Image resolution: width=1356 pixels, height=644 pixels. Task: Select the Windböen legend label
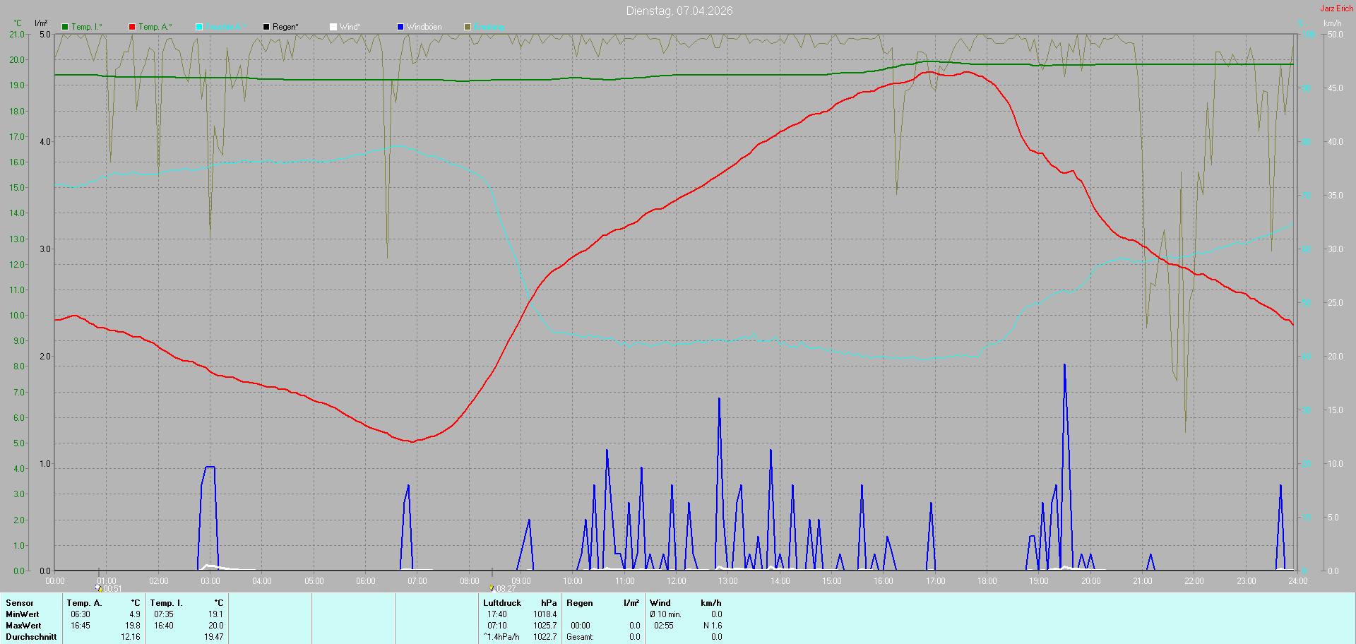point(424,27)
